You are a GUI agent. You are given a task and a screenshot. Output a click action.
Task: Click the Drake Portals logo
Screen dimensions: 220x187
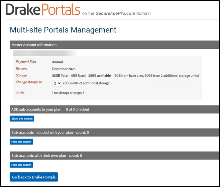(43, 9)
